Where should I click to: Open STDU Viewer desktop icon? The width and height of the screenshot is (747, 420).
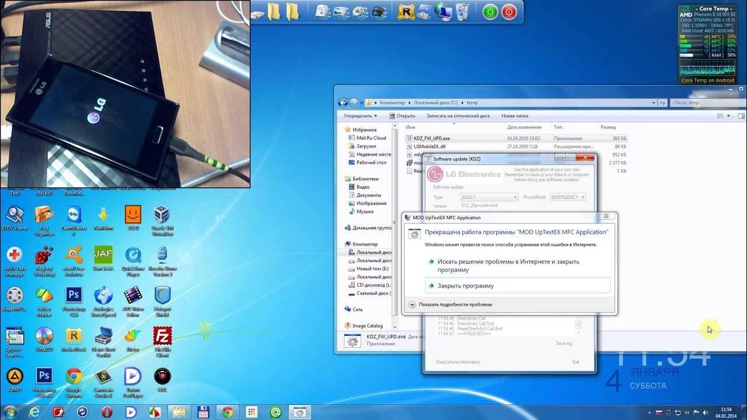[15, 218]
